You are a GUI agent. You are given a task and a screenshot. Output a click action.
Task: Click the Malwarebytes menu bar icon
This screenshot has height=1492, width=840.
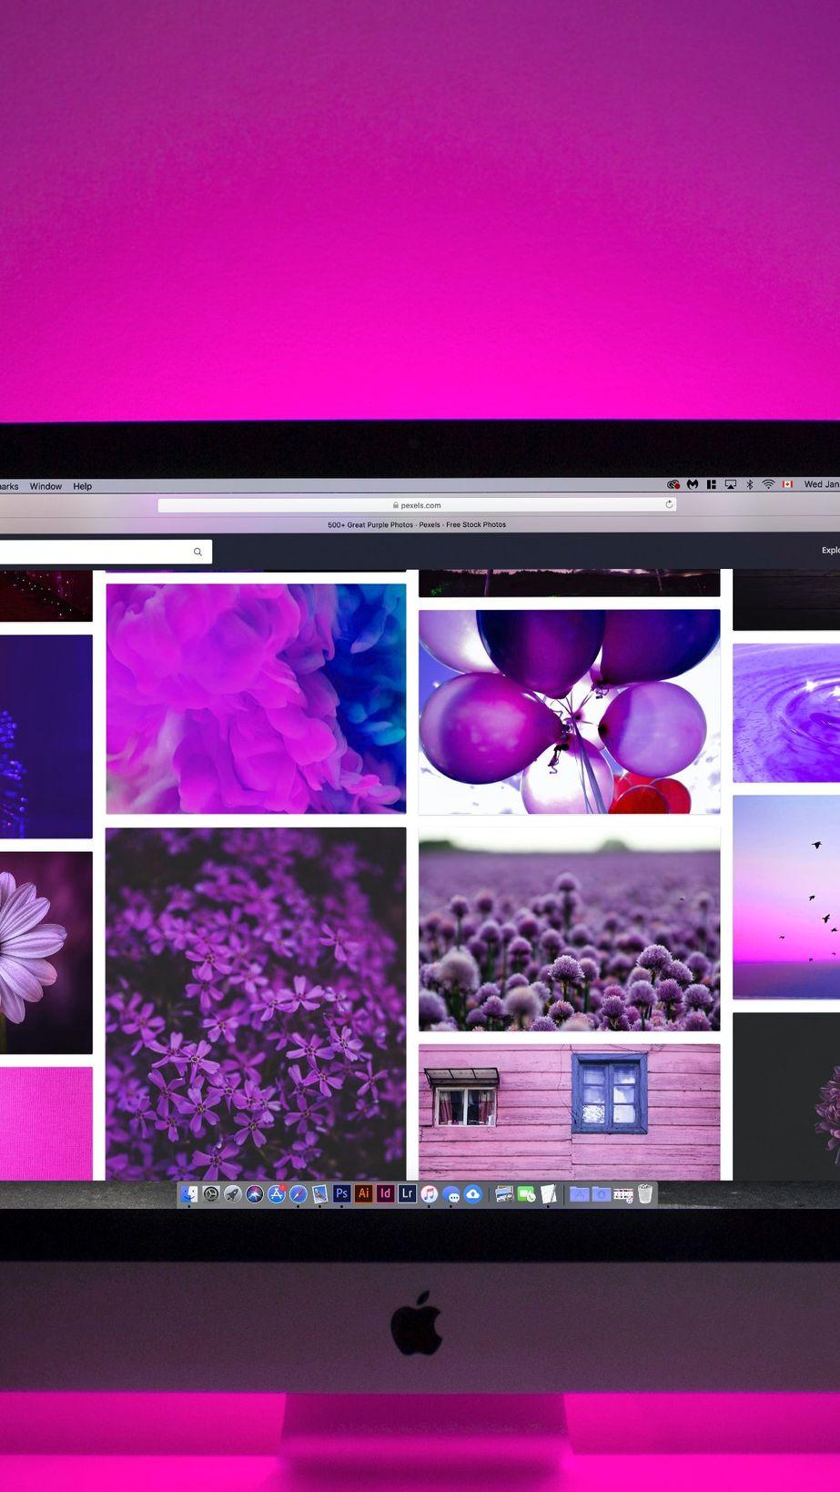click(693, 484)
